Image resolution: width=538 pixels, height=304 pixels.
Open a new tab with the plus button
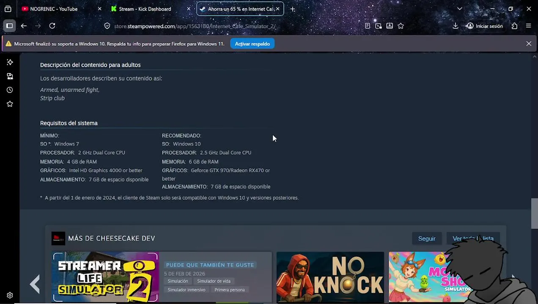[x=293, y=9]
